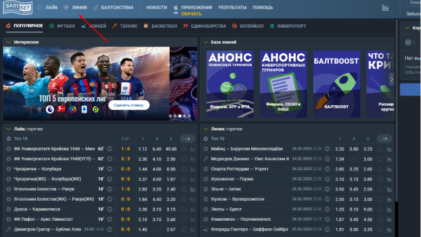Screen dimensions: 421x237
Task: Open statistics icon for Эльче — Бетис row
Action: point(390,188)
